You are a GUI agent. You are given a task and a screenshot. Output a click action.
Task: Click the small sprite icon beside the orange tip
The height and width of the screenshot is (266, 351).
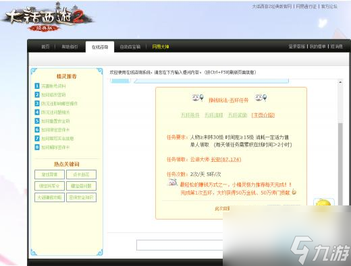coord(173,182)
